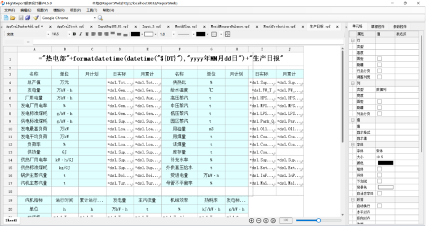The width and height of the screenshot is (426, 226).
Task: Switch to the 参数控件 panel tab
Action: pyautogui.click(x=400, y=26)
